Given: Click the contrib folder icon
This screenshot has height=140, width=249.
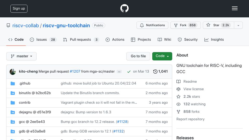Looking at the screenshot, I should point(13,103).
